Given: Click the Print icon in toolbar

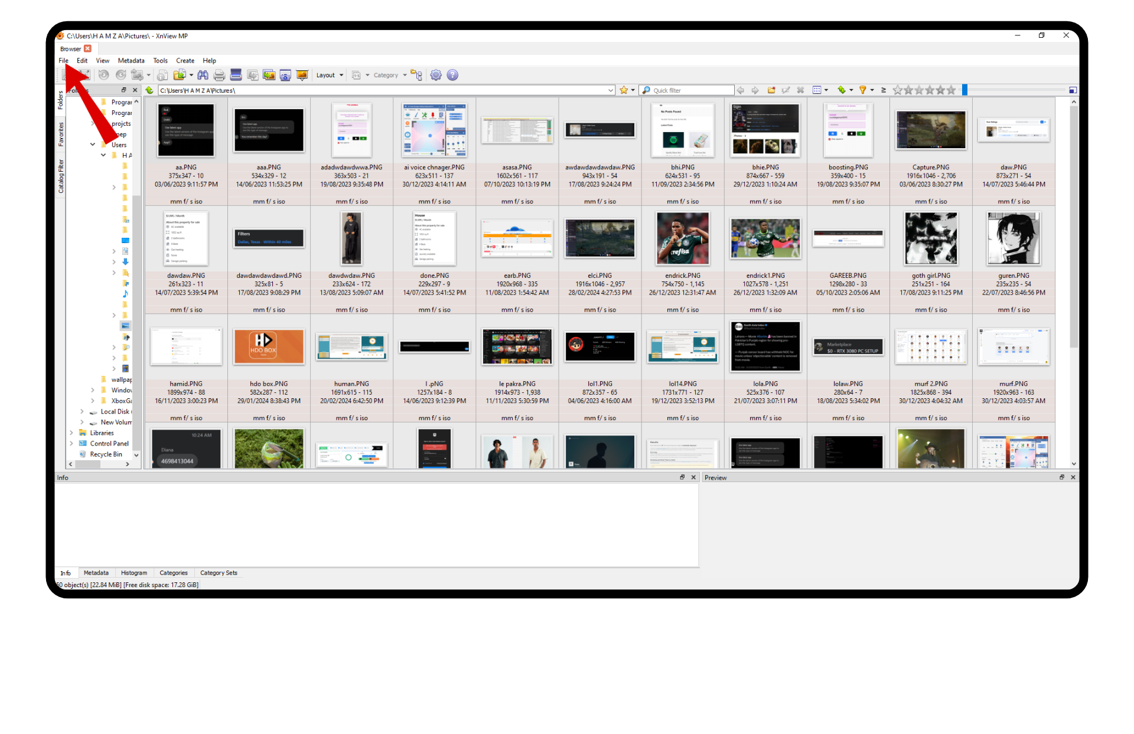Looking at the screenshot, I should coord(219,75).
